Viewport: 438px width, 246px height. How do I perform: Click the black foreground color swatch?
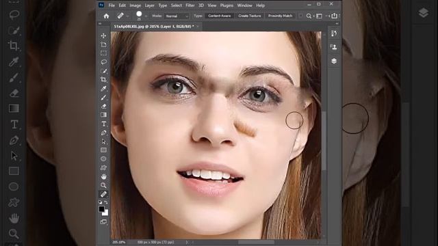[x=102, y=208]
